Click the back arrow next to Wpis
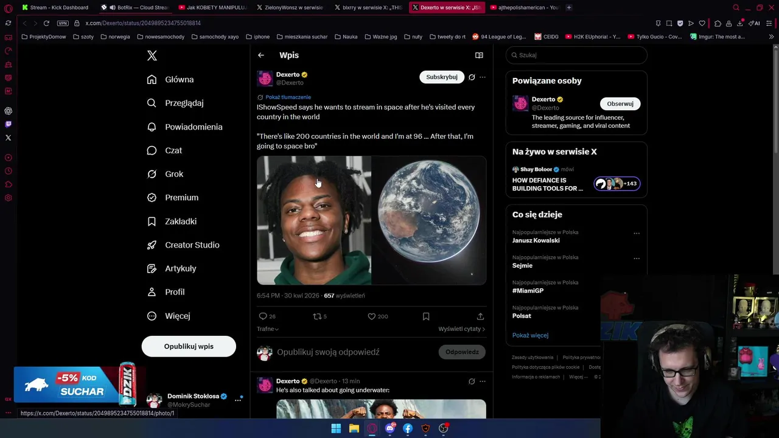779x438 pixels. [x=261, y=55]
